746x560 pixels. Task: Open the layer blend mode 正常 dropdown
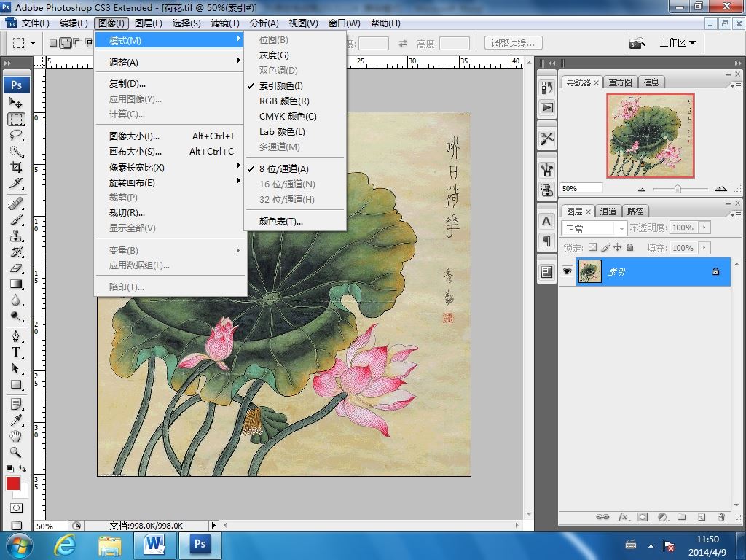click(594, 228)
